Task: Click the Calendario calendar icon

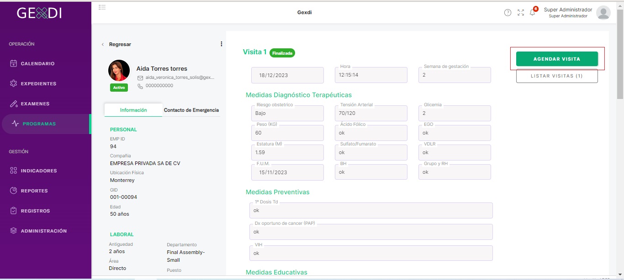Action: [14, 63]
